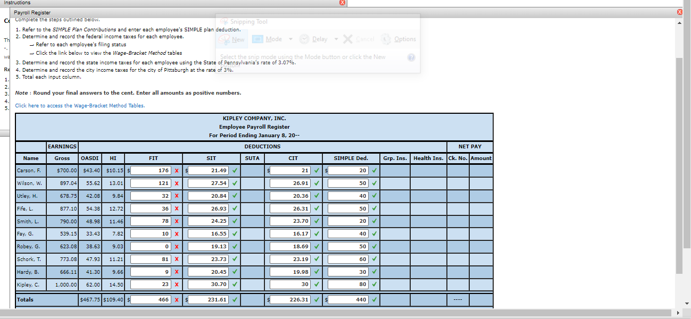
Task: Click the SUTA column header
Action: tap(252, 158)
